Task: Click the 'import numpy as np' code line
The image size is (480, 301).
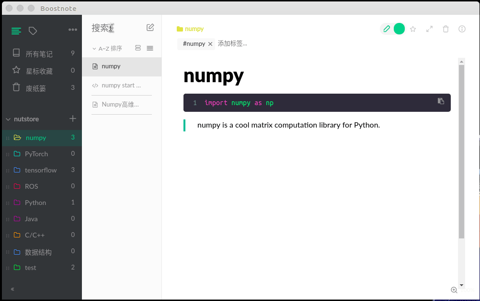Action: click(x=239, y=103)
